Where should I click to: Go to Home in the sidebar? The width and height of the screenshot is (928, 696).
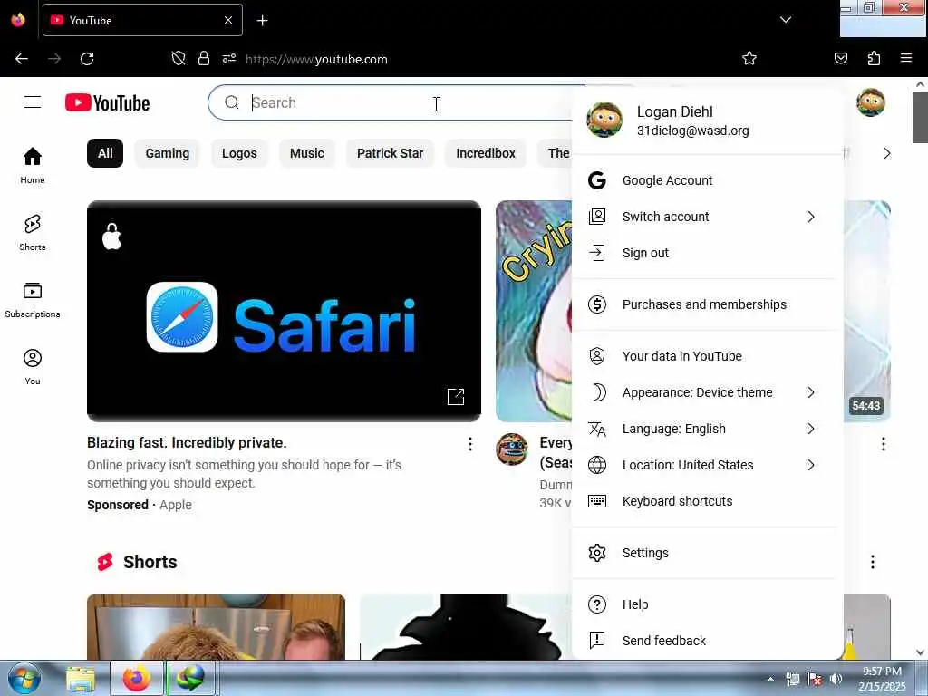(x=33, y=166)
